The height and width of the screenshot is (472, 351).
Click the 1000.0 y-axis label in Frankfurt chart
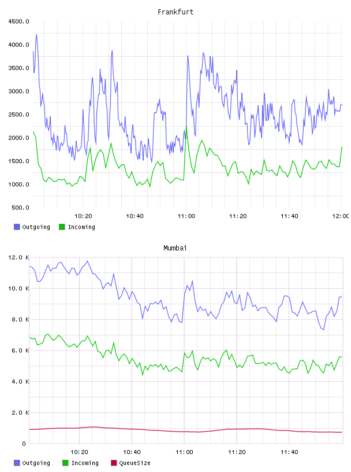coord(18,185)
